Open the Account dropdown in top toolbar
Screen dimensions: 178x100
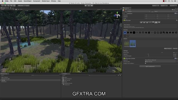(173, 6)
